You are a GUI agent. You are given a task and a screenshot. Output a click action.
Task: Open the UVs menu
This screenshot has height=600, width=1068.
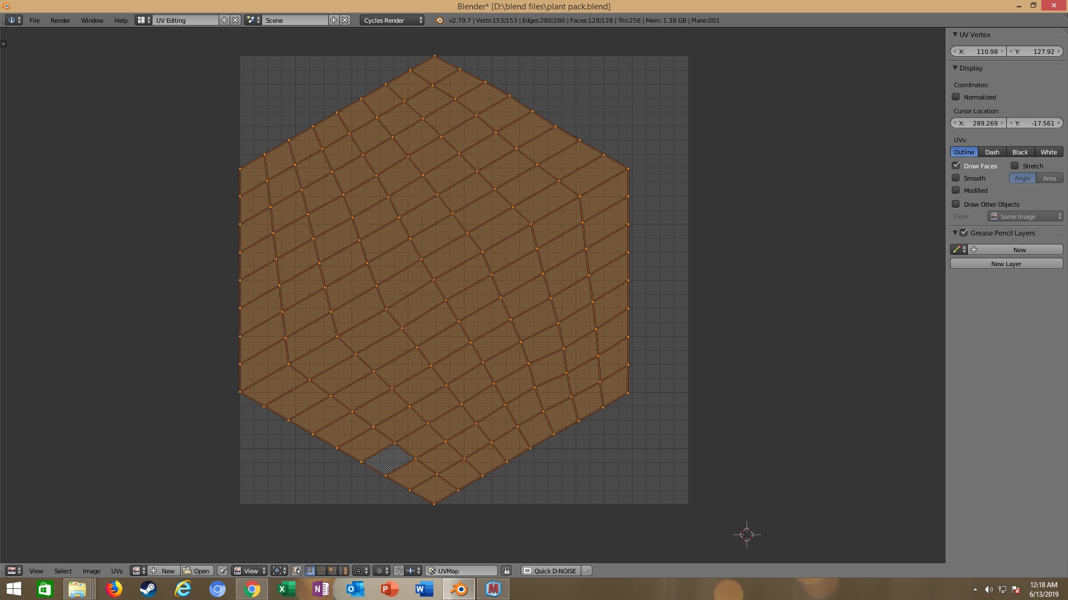click(x=117, y=571)
